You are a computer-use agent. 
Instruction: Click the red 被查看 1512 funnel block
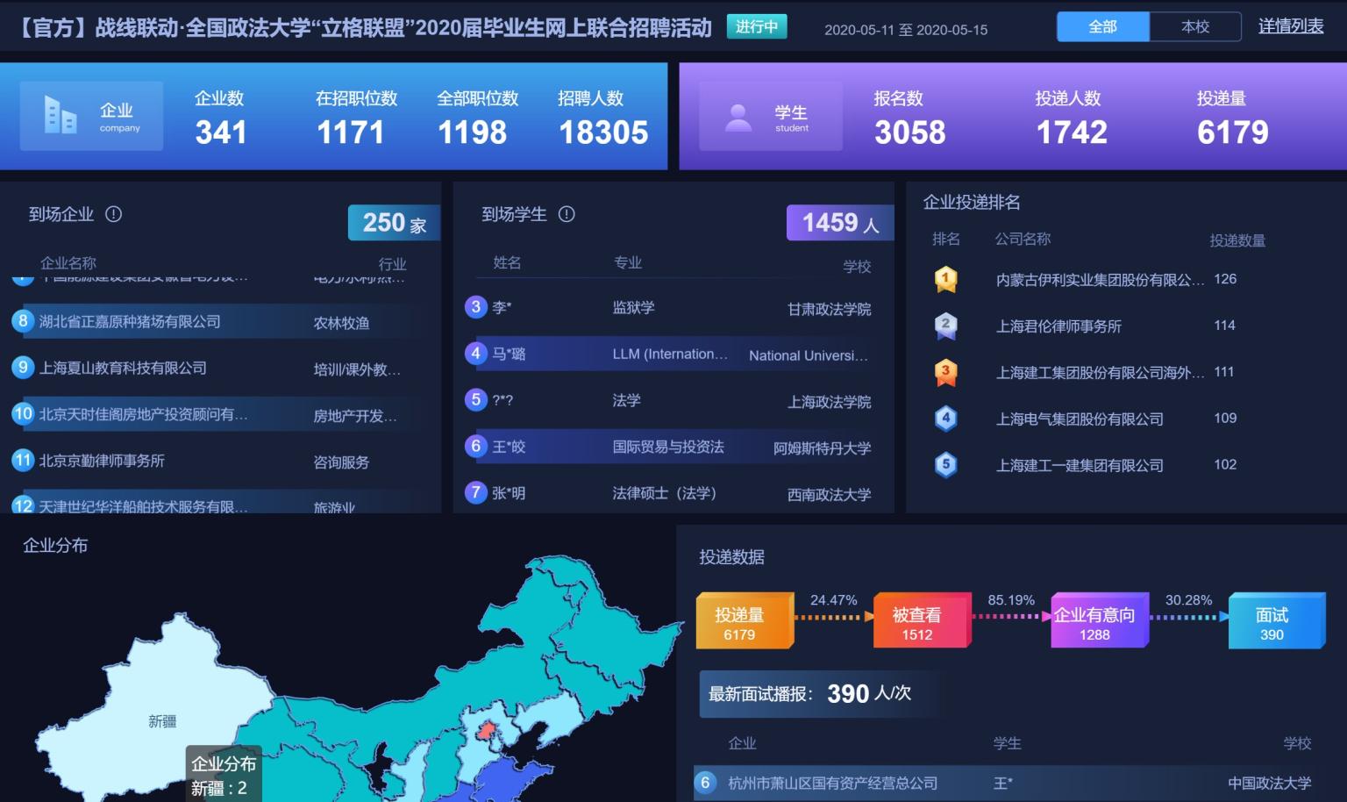coord(917,623)
